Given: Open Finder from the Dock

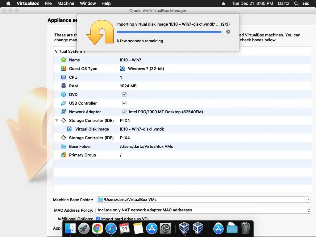Looking at the screenshot, I should click(70, 229).
